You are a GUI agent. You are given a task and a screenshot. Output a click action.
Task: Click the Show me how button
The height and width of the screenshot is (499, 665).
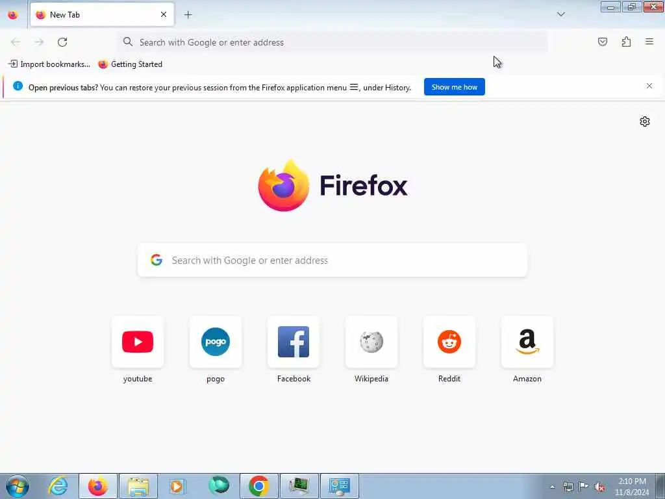pos(454,87)
